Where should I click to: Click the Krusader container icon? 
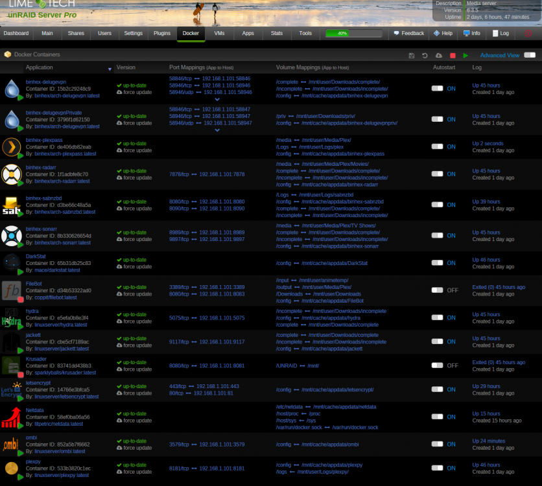point(12,365)
